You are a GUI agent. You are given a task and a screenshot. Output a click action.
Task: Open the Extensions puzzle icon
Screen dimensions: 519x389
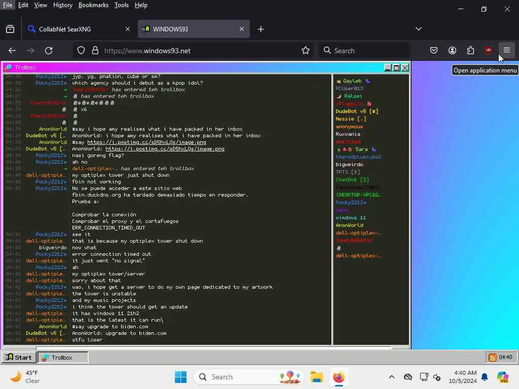470,50
